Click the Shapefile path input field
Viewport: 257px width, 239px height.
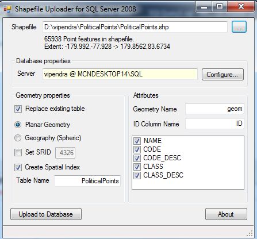(x=135, y=27)
